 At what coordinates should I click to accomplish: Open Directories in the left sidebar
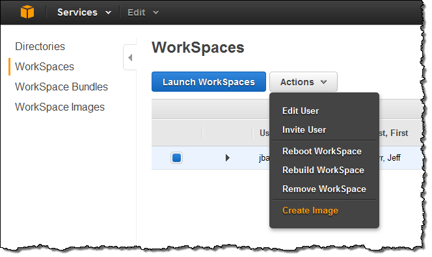pos(40,47)
